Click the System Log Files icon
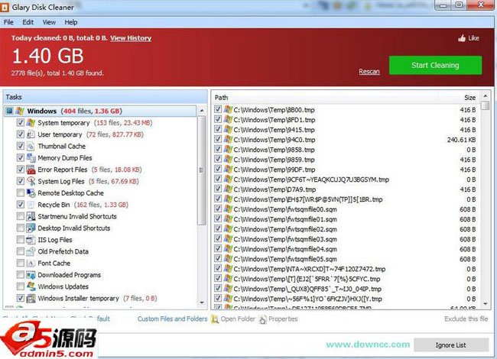This screenshot has width=497, height=359. pos(31,181)
